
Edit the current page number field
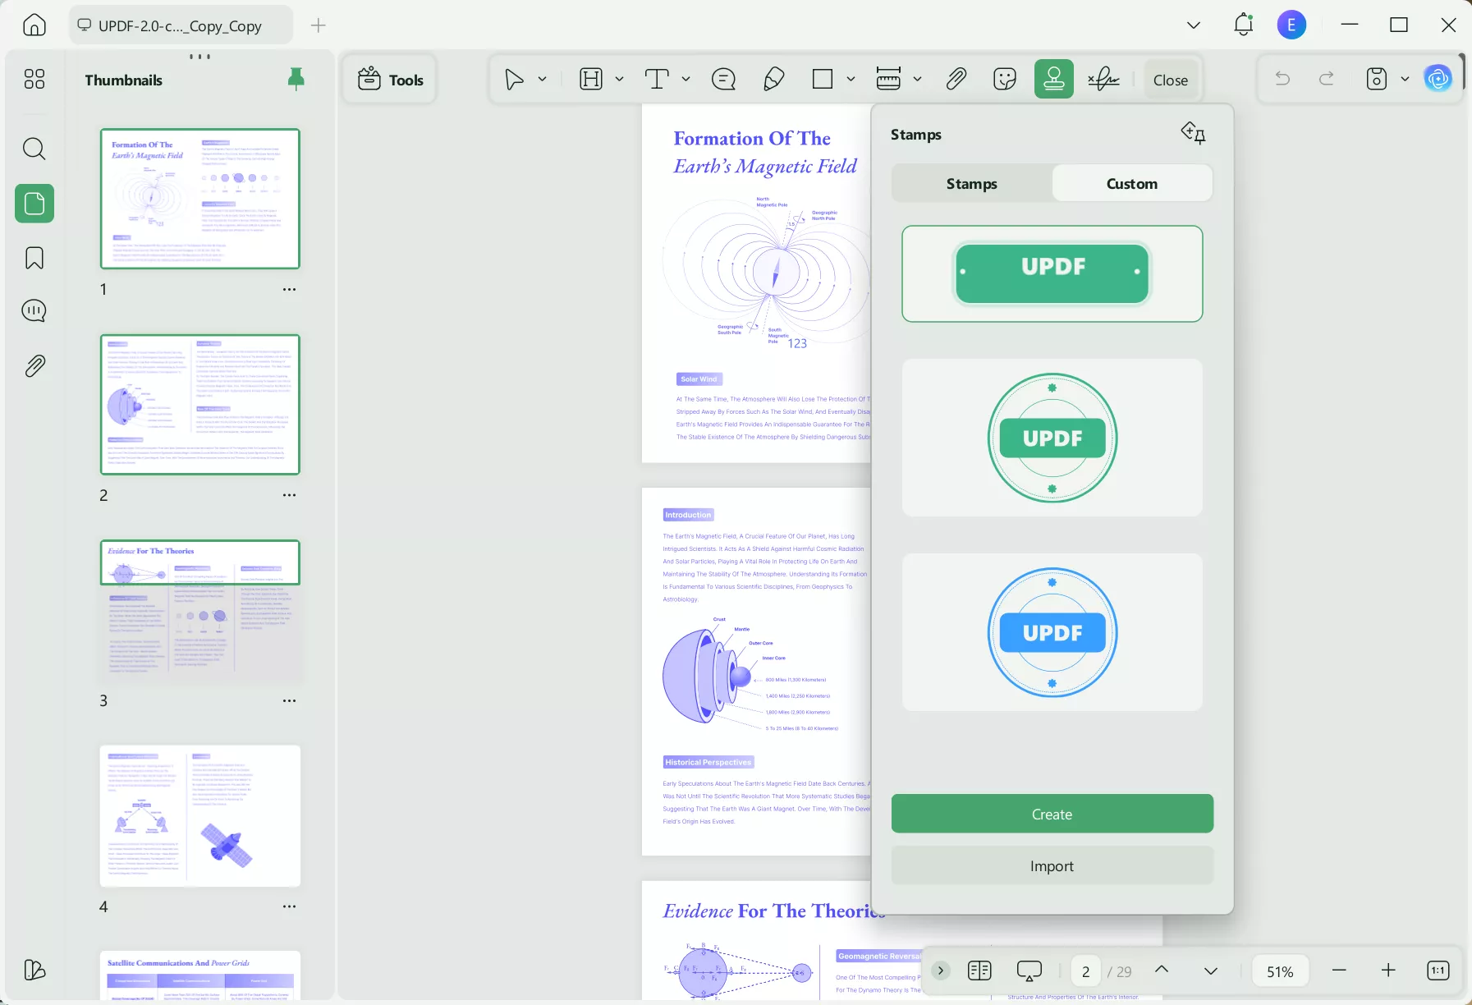(x=1085, y=971)
